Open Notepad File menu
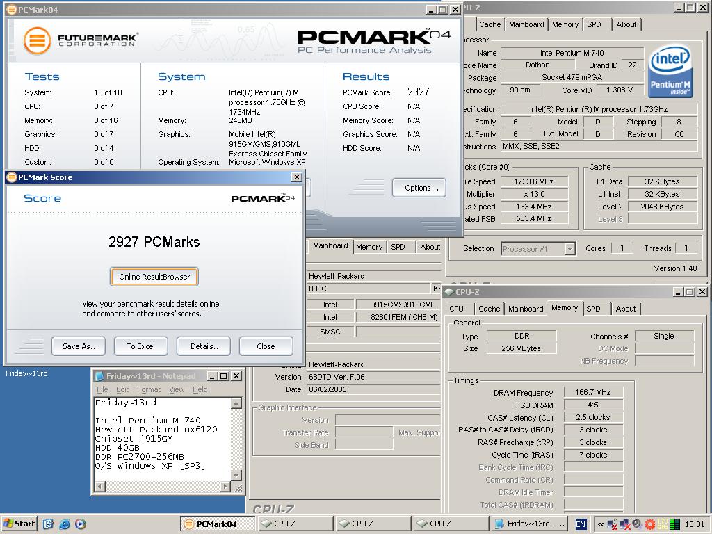Screen dimensions: 712x534 [x=102, y=389]
